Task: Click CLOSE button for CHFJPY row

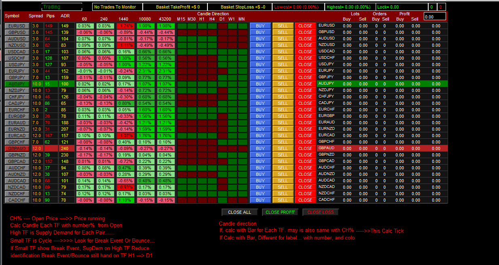Action: [305, 97]
